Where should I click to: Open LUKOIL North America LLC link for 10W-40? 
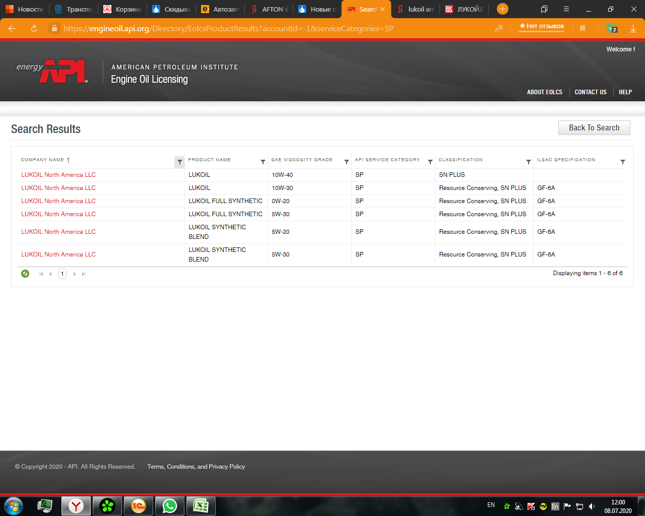pyautogui.click(x=58, y=175)
